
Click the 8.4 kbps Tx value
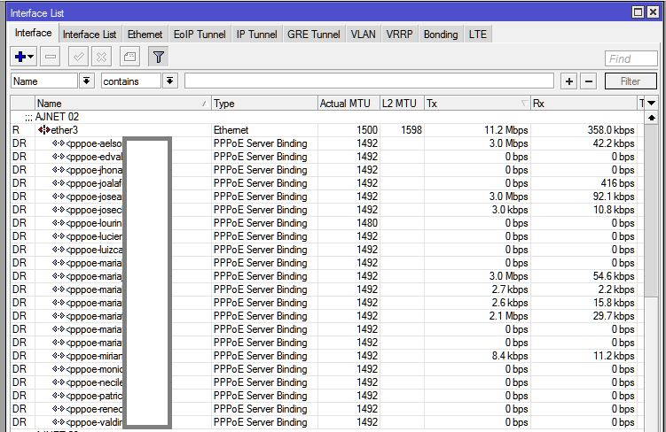tap(510, 356)
